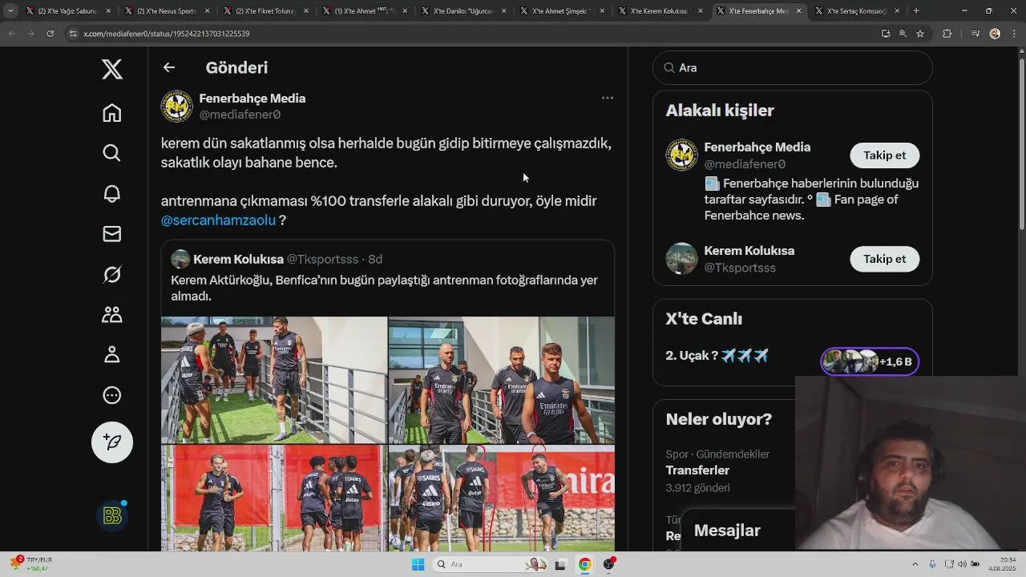Expand the Mesajlar drawer
Screen dimensions: 1026x577
(727, 531)
